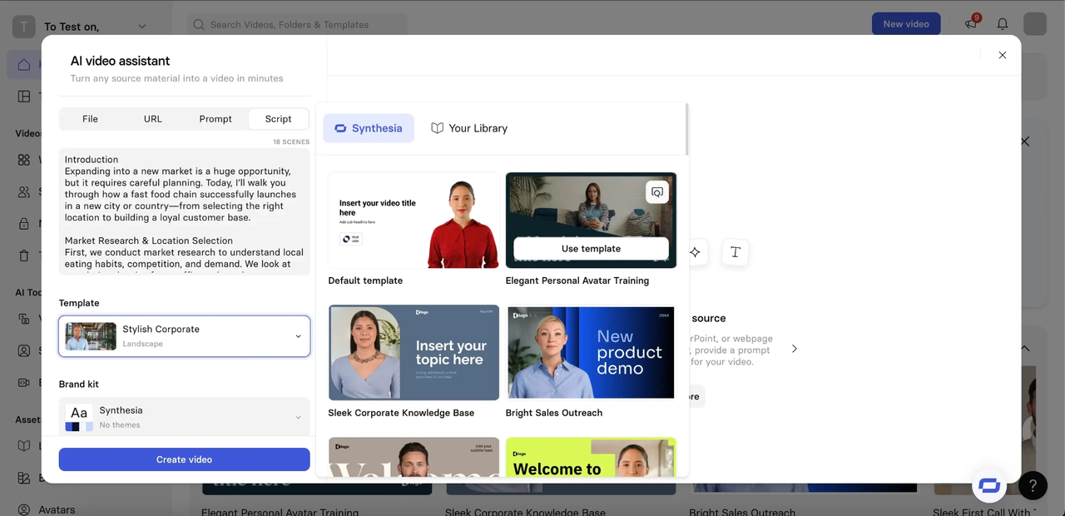Select the File source tab
Screen dimensions: 1065x516
(90, 119)
